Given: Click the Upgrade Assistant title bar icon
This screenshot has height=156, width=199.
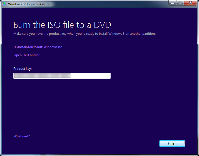Looking at the screenshot, I should [4, 4].
